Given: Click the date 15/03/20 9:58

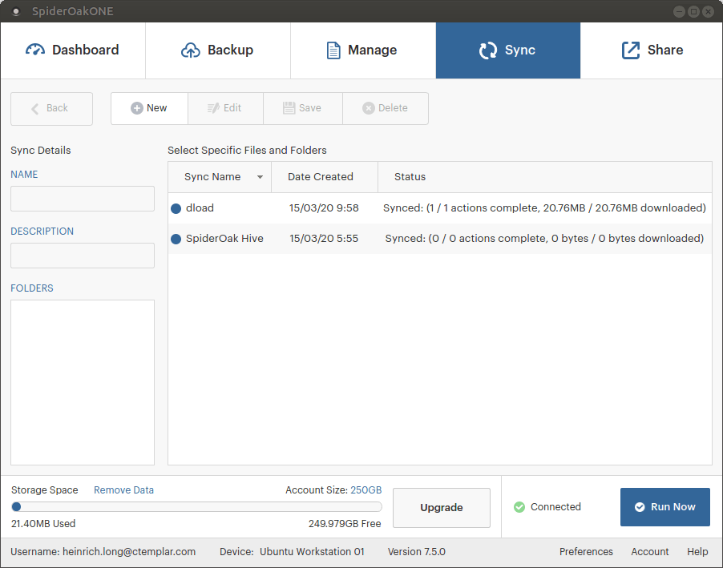Looking at the screenshot, I should pyautogui.click(x=324, y=208).
